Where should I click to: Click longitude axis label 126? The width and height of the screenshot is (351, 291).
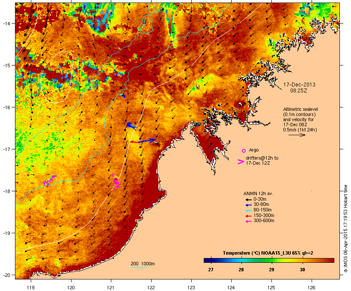pos(312,288)
